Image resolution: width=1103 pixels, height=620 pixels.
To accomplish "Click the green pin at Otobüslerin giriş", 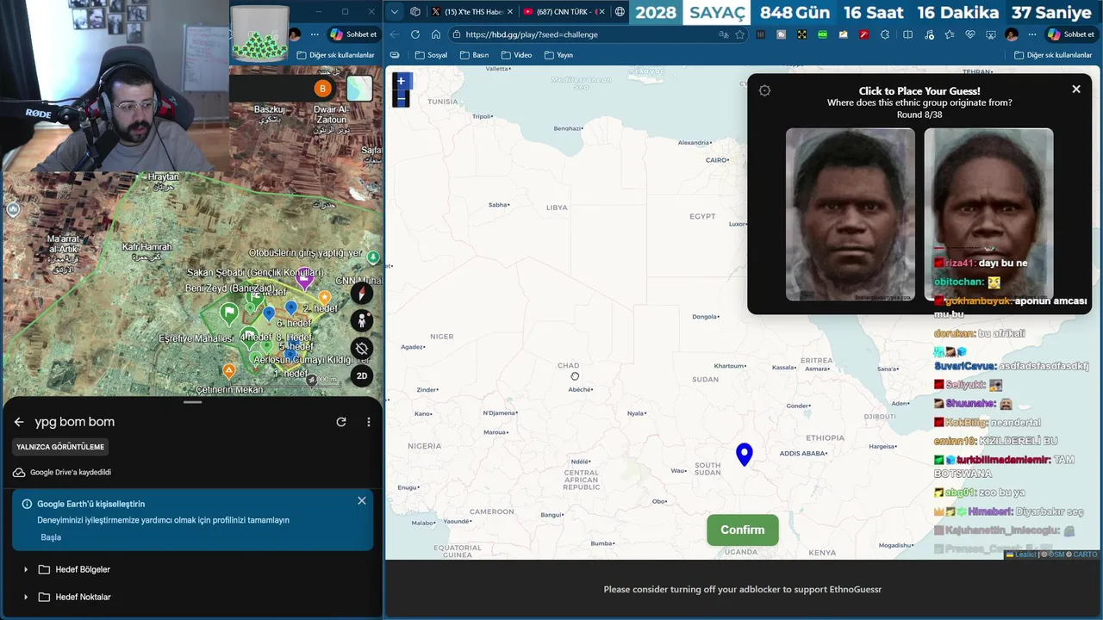I will click(x=373, y=257).
